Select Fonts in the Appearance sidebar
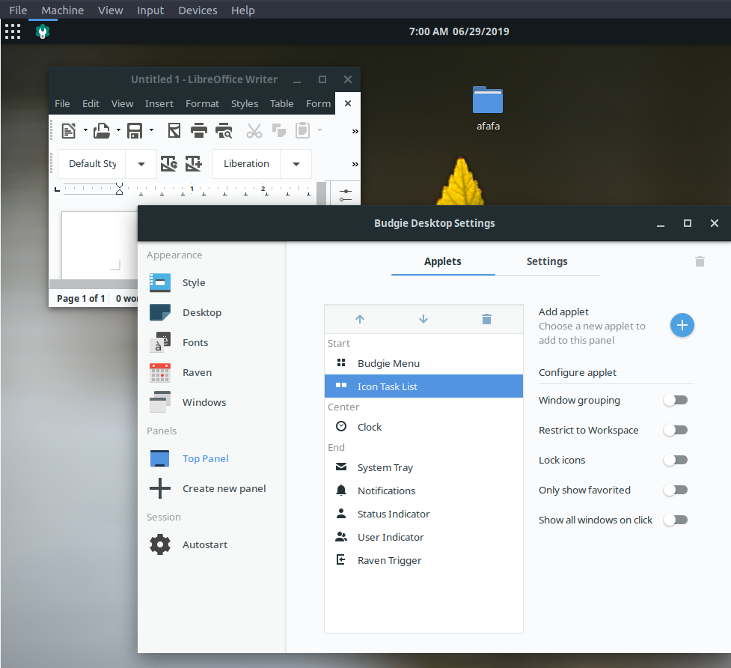The width and height of the screenshot is (731, 668). pos(195,342)
